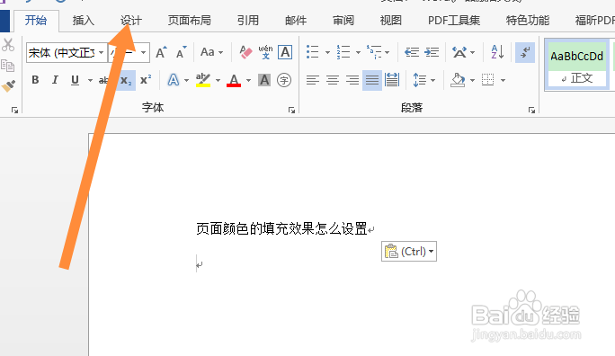Open highlight color dropdown arrow

(x=218, y=81)
